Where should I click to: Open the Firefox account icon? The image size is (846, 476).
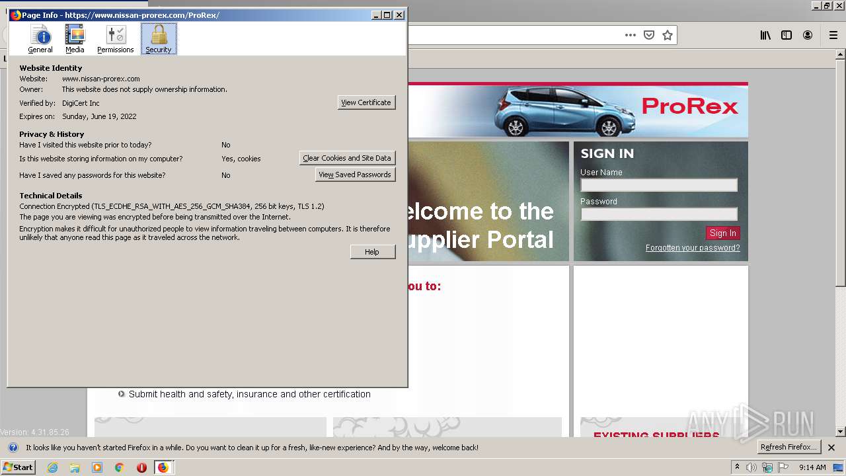tap(808, 35)
